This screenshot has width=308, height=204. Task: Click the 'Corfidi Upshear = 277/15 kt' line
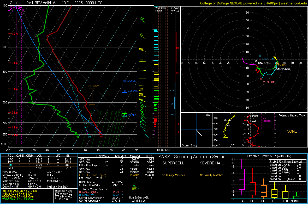101,200
